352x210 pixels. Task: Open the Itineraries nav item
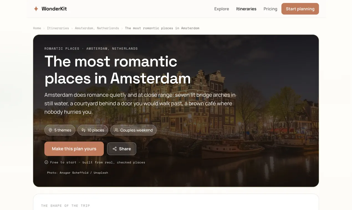coord(246,9)
